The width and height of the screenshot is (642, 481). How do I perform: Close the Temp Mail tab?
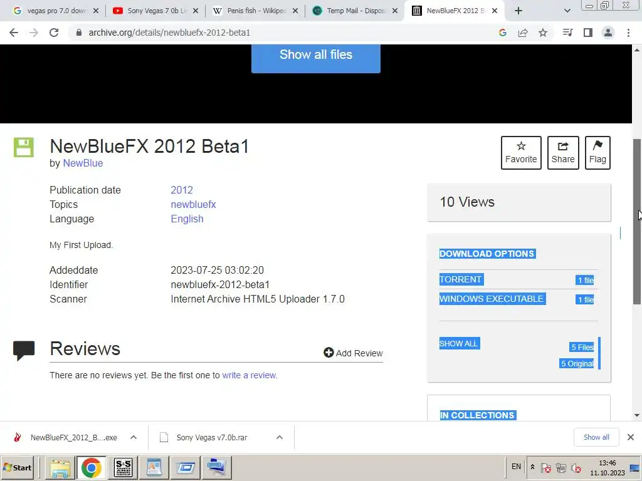click(395, 11)
